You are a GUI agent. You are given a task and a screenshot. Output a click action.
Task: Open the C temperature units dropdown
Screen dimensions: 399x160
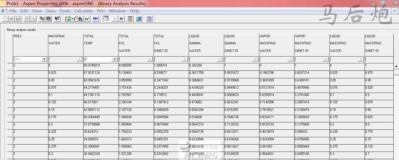[114, 59]
